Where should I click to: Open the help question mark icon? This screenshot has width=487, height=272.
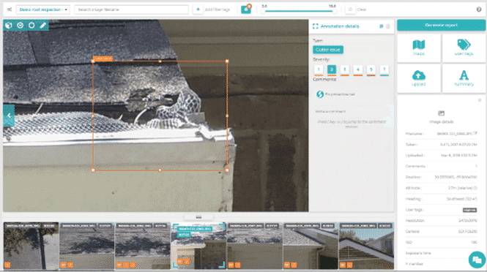[x=479, y=10]
